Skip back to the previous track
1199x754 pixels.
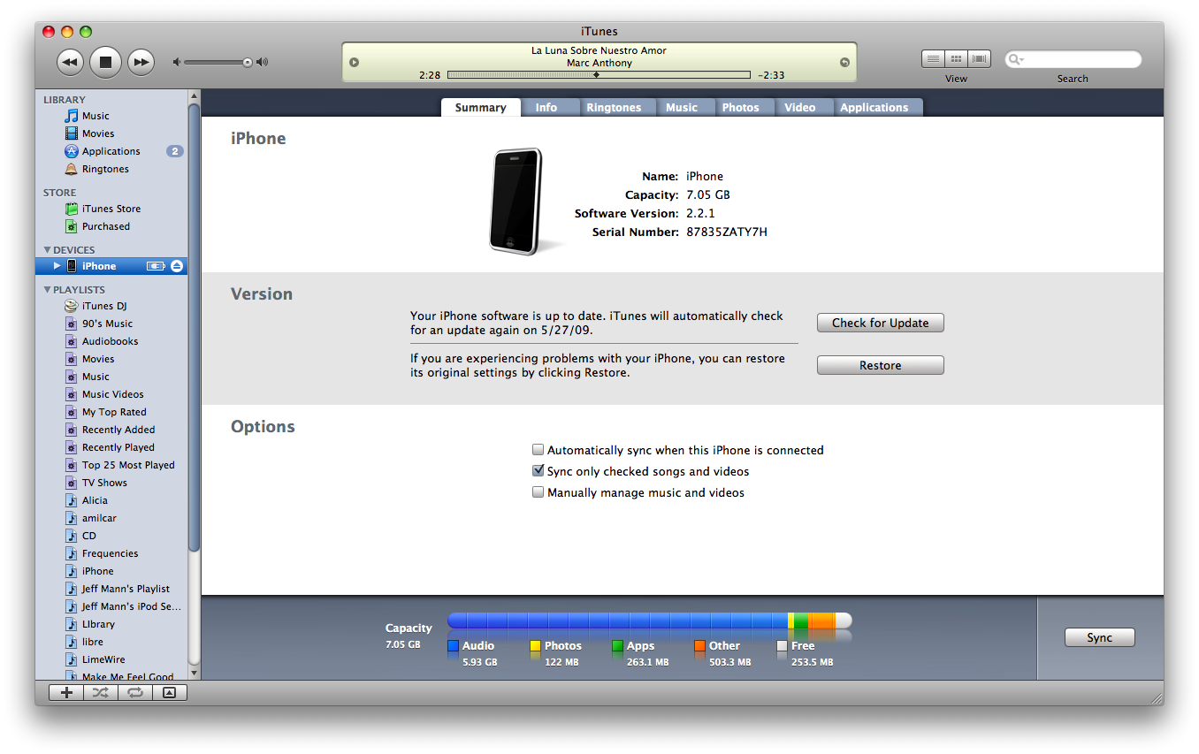tap(71, 62)
